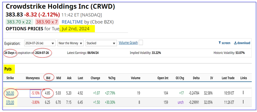Sort by the Moneyness column header
Viewport: 257px width, 112px height.
click(32, 78)
